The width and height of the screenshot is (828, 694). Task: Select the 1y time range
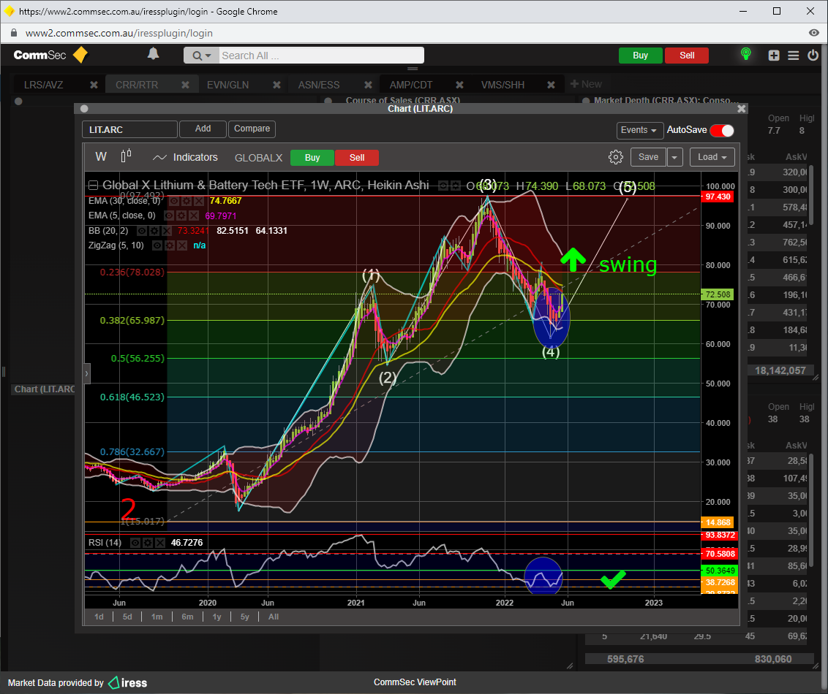click(x=217, y=617)
